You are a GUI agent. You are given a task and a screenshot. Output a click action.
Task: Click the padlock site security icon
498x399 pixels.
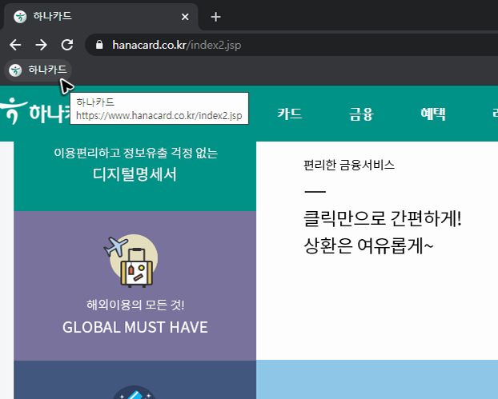click(99, 45)
